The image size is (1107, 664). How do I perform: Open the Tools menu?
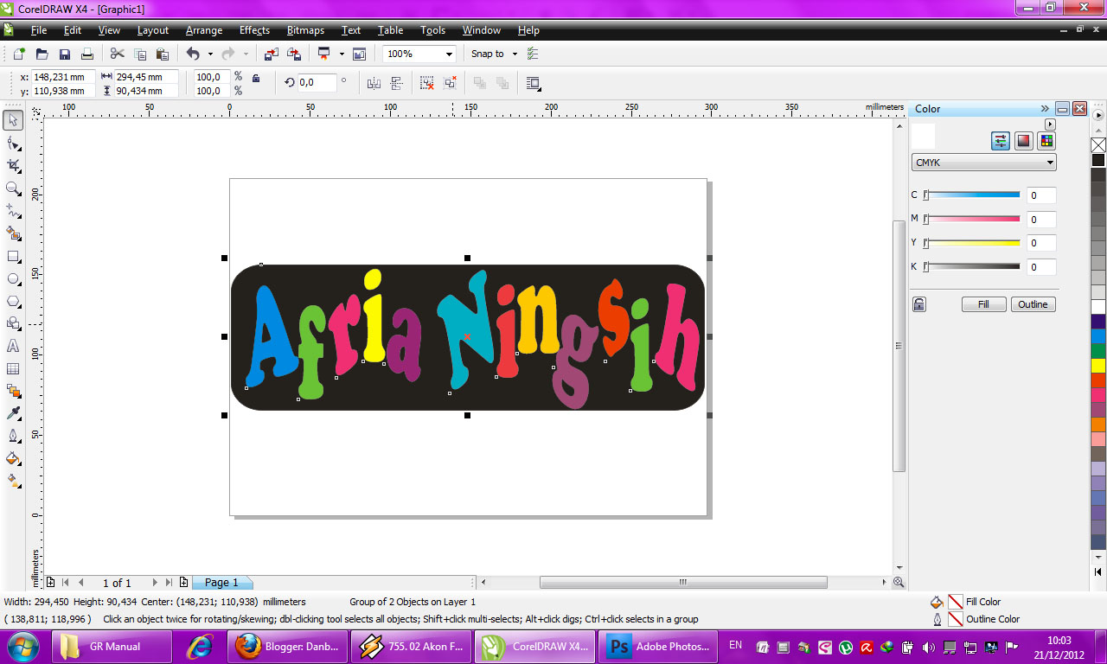point(433,30)
